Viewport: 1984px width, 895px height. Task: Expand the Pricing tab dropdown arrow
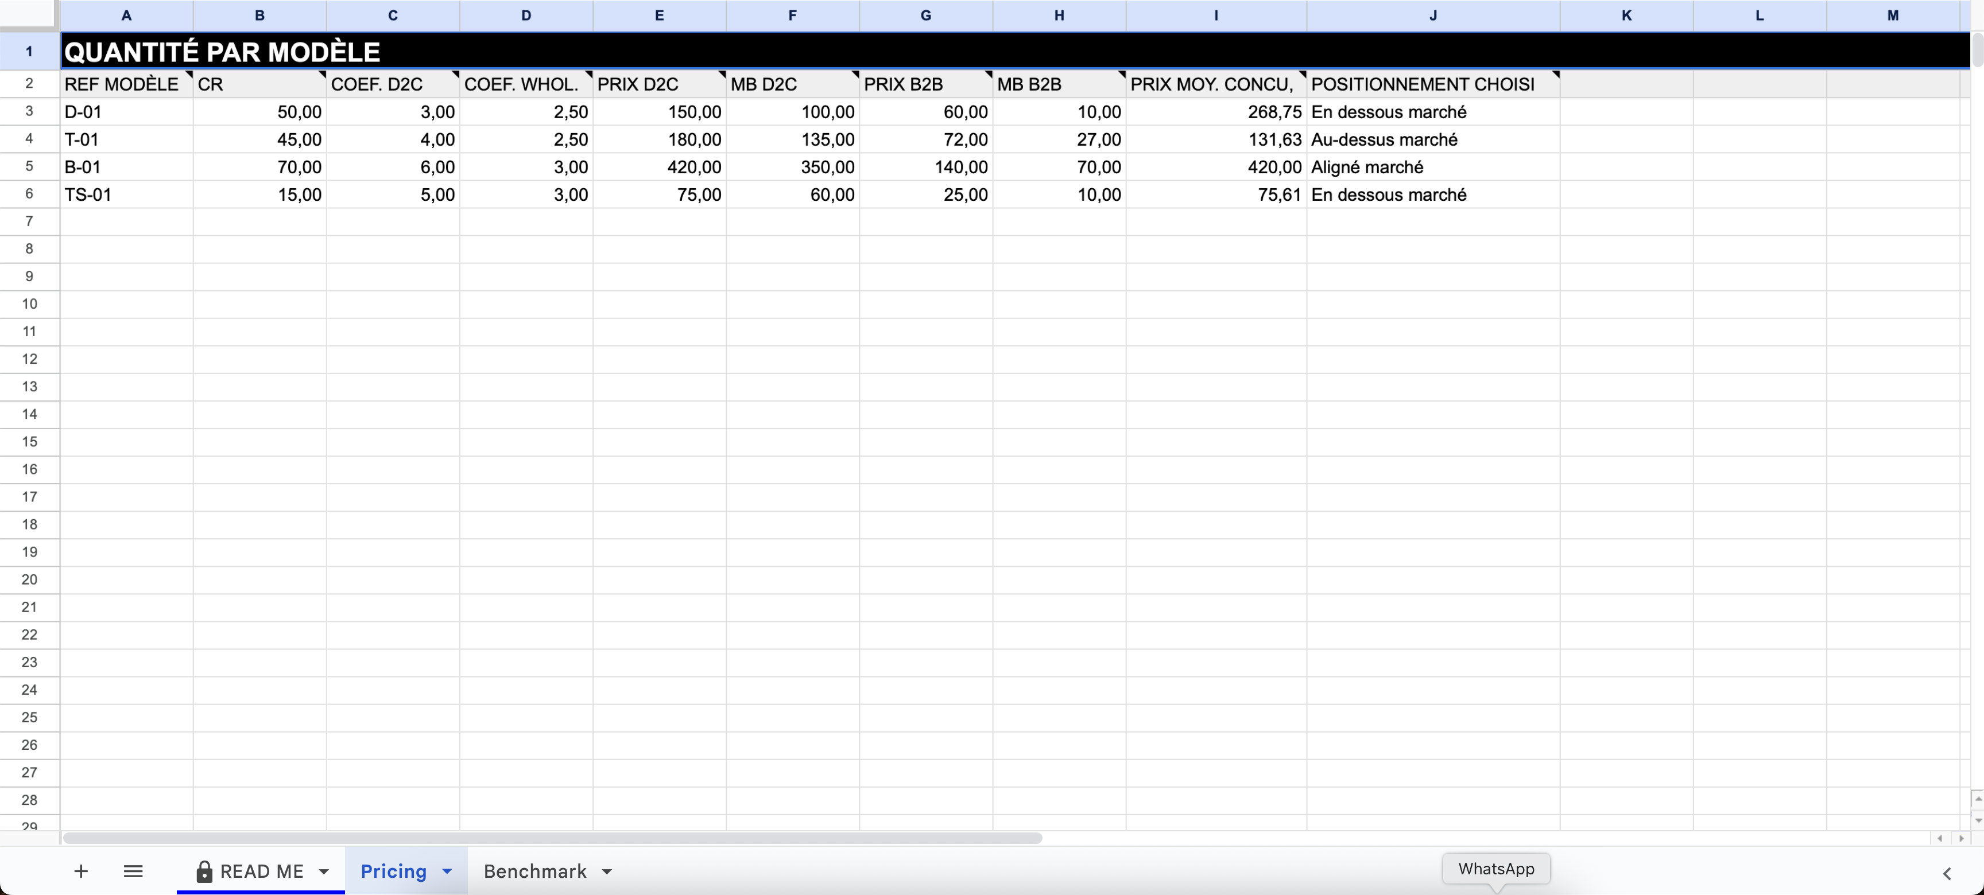pos(447,871)
